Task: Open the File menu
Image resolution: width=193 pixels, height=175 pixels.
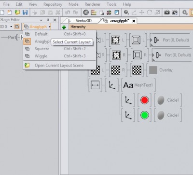Action: 6,4
